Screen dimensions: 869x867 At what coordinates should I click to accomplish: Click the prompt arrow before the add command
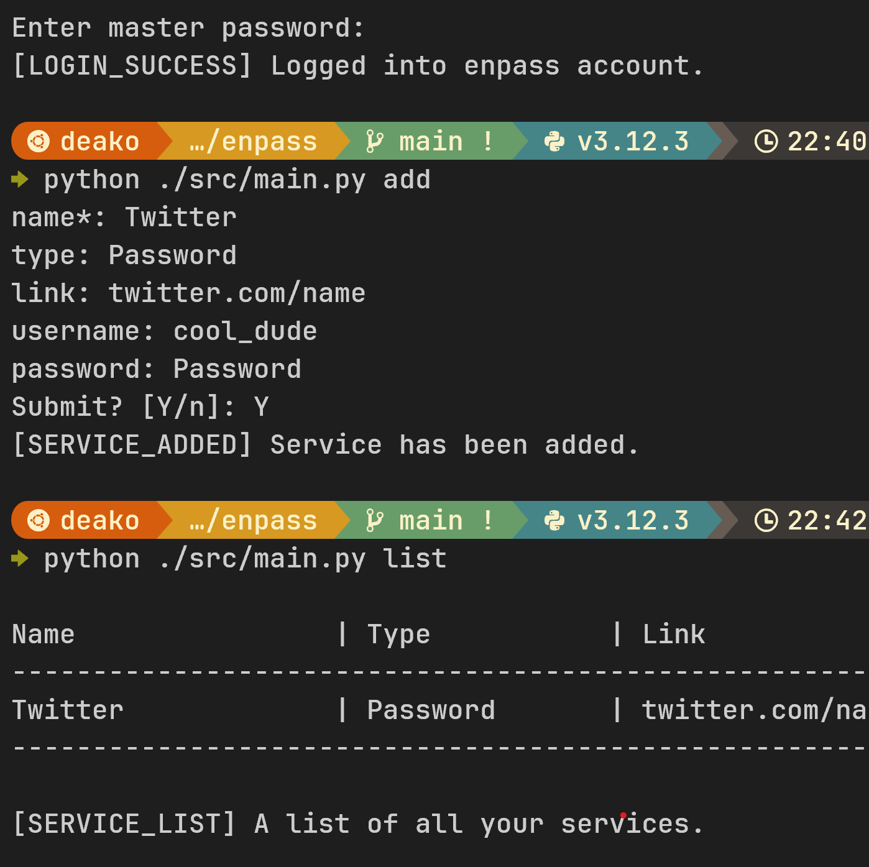tap(20, 180)
